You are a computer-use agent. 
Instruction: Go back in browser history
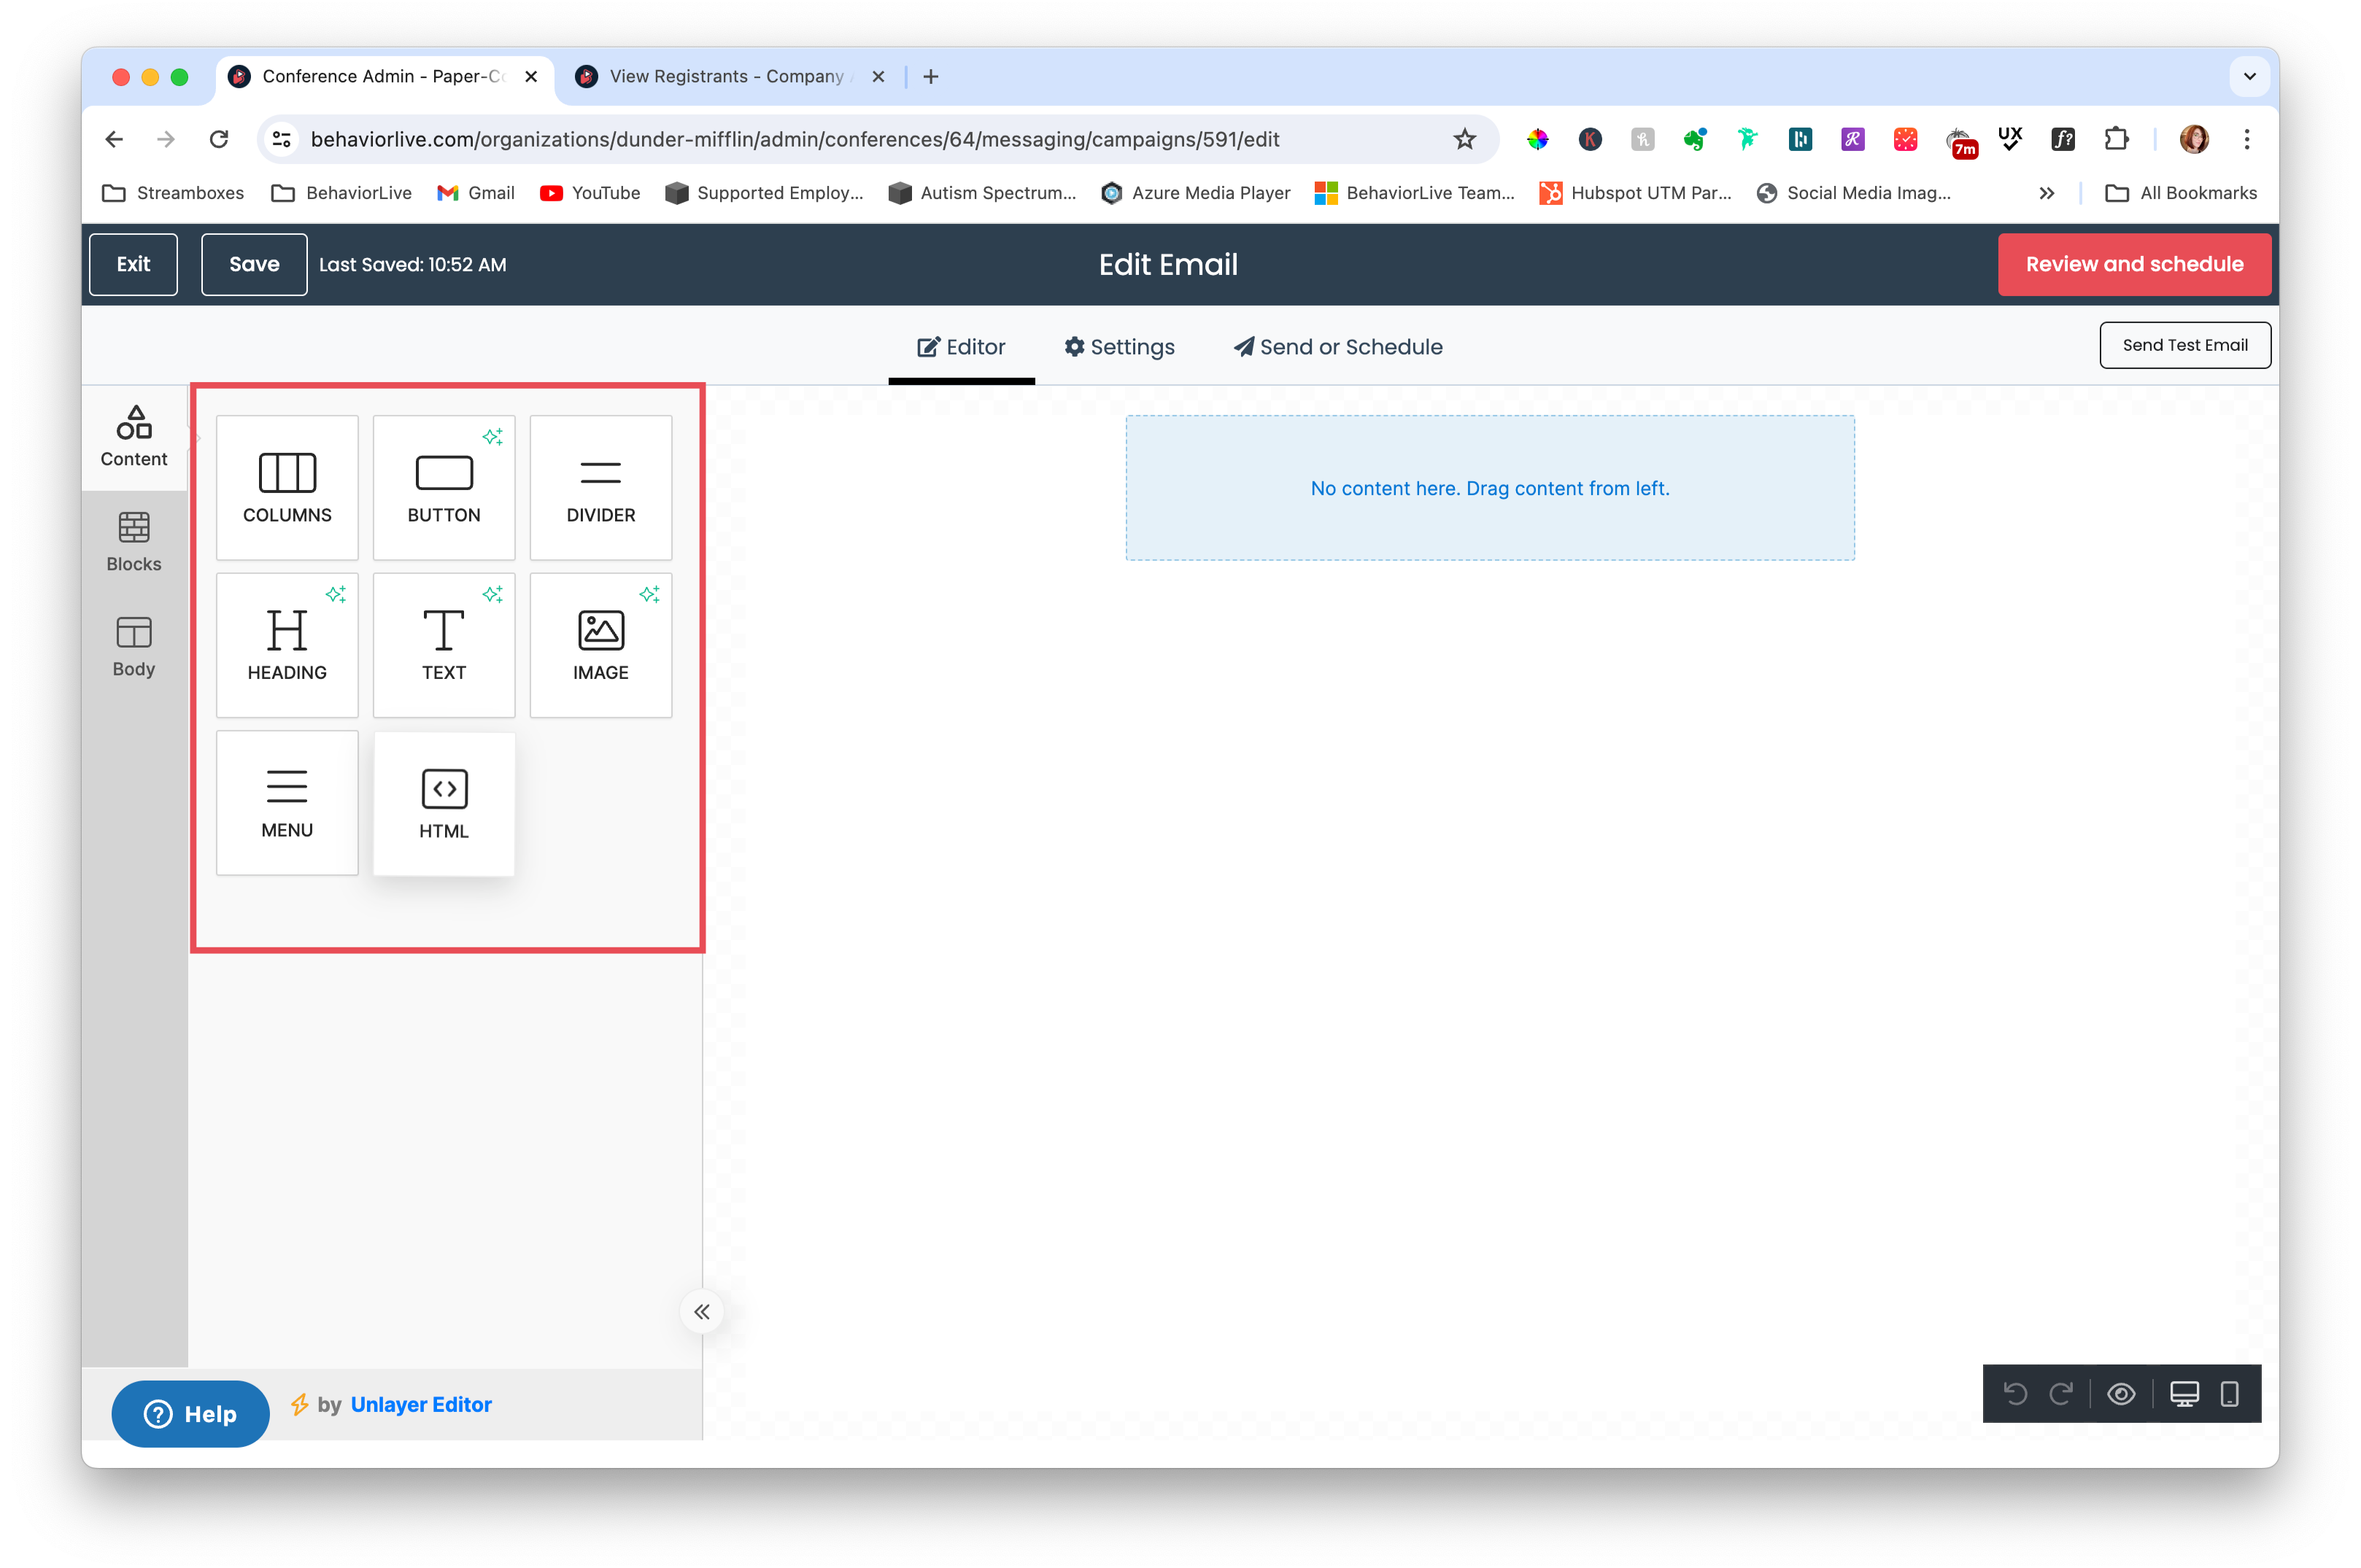(x=114, y=139)
